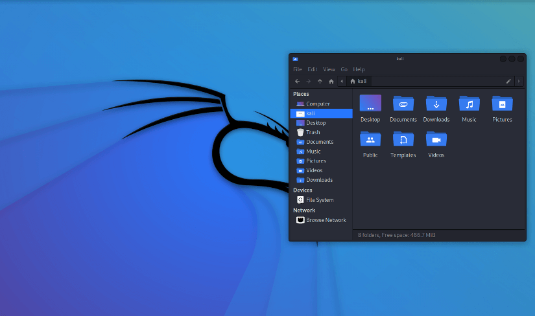Select Documents in the Places sidebar
Image resolution: width=535 pixels, height=316 pixels.
321,142
